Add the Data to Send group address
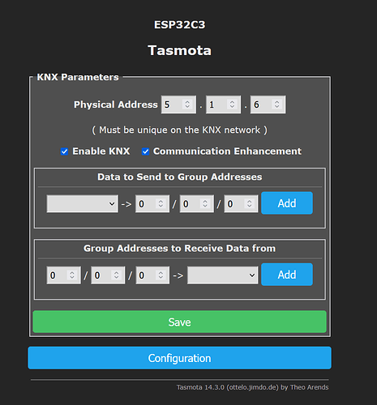Screen dimensions: 377x405 [287, 203]
